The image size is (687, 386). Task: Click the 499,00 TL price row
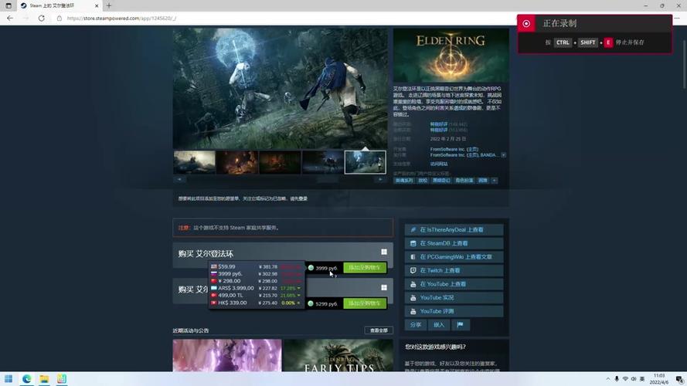click(x=257, y=296)
